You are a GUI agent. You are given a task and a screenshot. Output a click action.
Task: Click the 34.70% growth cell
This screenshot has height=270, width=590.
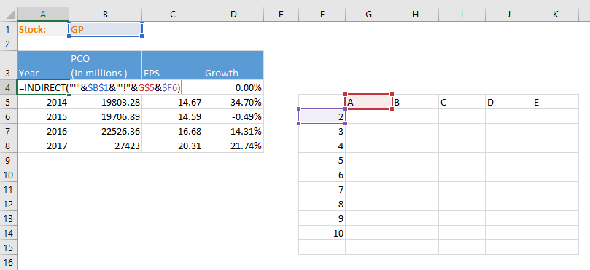(x=233, y=102)
